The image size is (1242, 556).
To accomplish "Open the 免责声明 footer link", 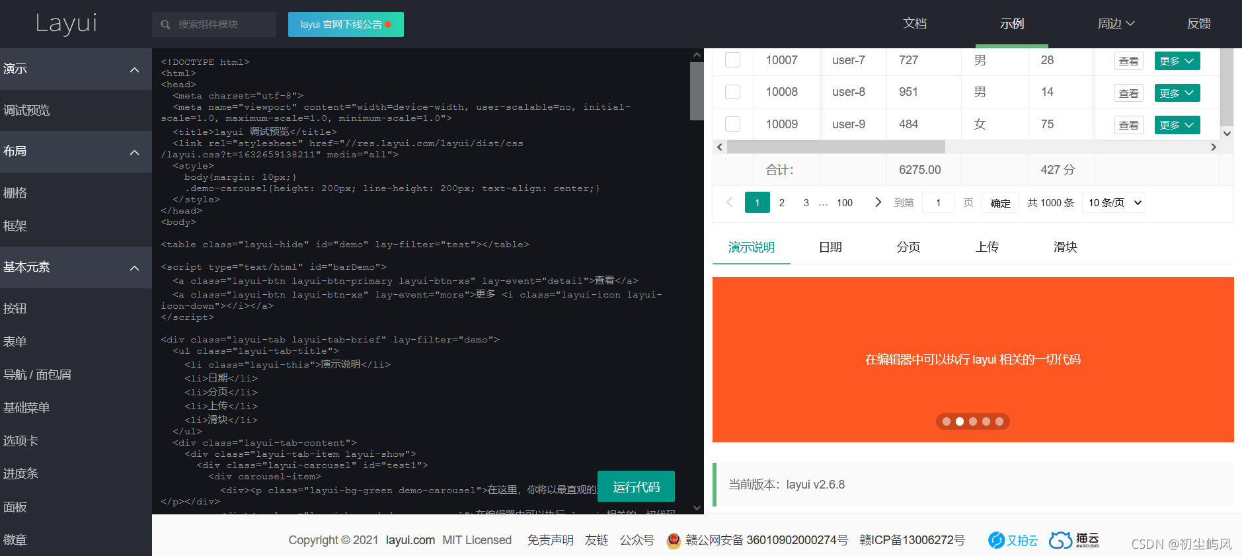I will tap(550, 540).
